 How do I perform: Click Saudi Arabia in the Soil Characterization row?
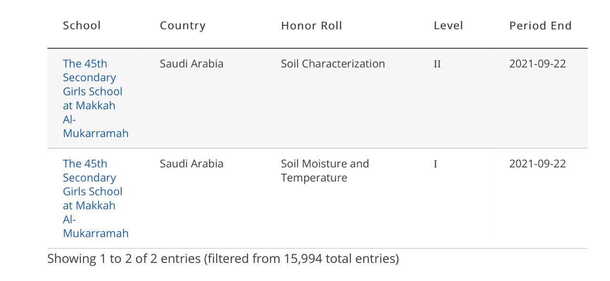point(191,64)
